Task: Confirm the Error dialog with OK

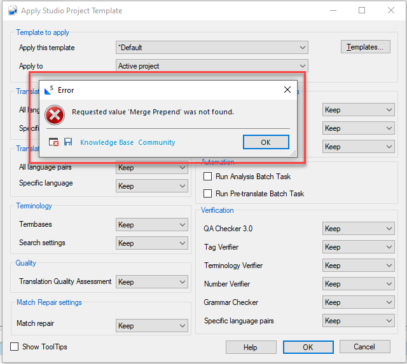Action: point(266,142)
